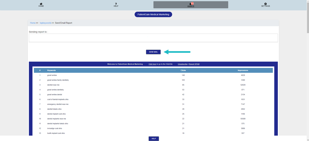309x141 pixels.
Task: Click the impressions value 52029
Action: click(243, 85)
